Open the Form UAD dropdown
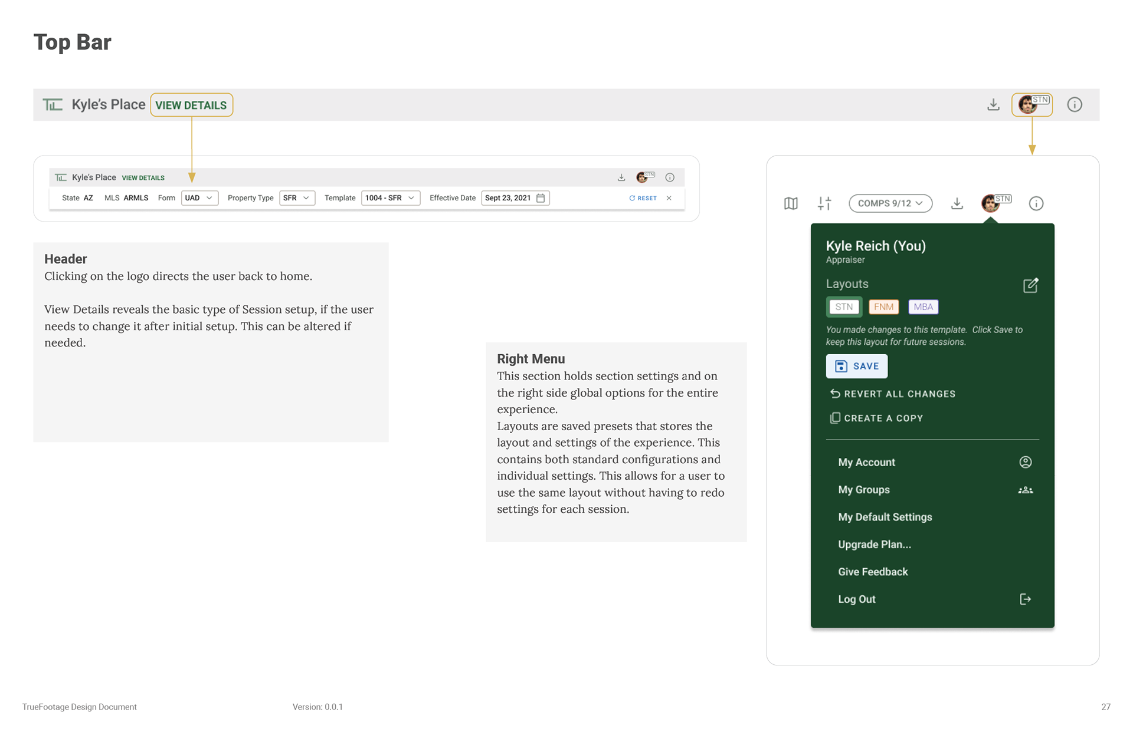This screenshot has height=732, width=1133. tap(199, 198)
